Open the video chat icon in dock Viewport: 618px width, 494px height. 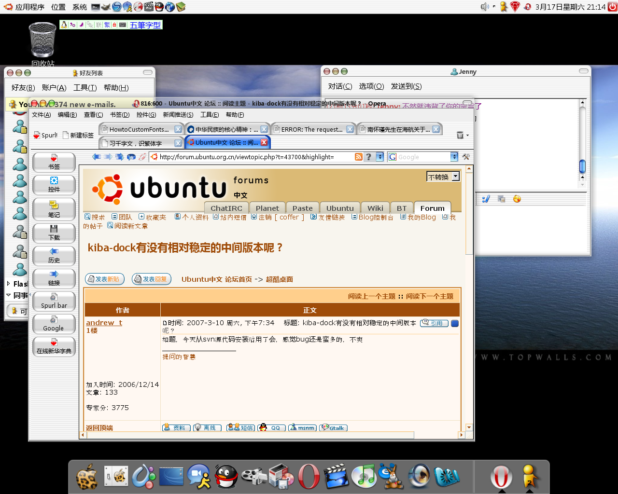tap(198, 477)
